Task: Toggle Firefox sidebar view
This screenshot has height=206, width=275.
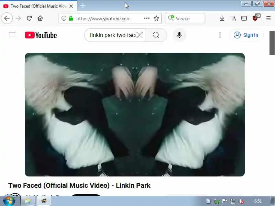Action: [x=244, y=18]
